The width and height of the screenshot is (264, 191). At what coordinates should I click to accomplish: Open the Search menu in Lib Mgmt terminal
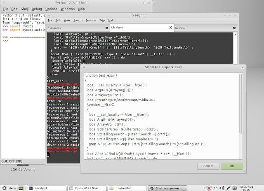[x=78, y=20]
